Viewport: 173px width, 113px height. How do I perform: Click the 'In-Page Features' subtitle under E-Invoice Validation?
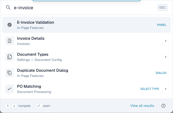coord(30,28)
